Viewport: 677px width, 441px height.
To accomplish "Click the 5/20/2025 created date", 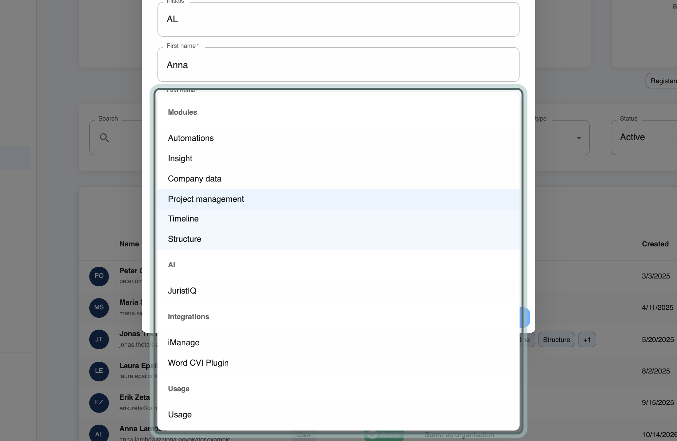I will point(658,340).
